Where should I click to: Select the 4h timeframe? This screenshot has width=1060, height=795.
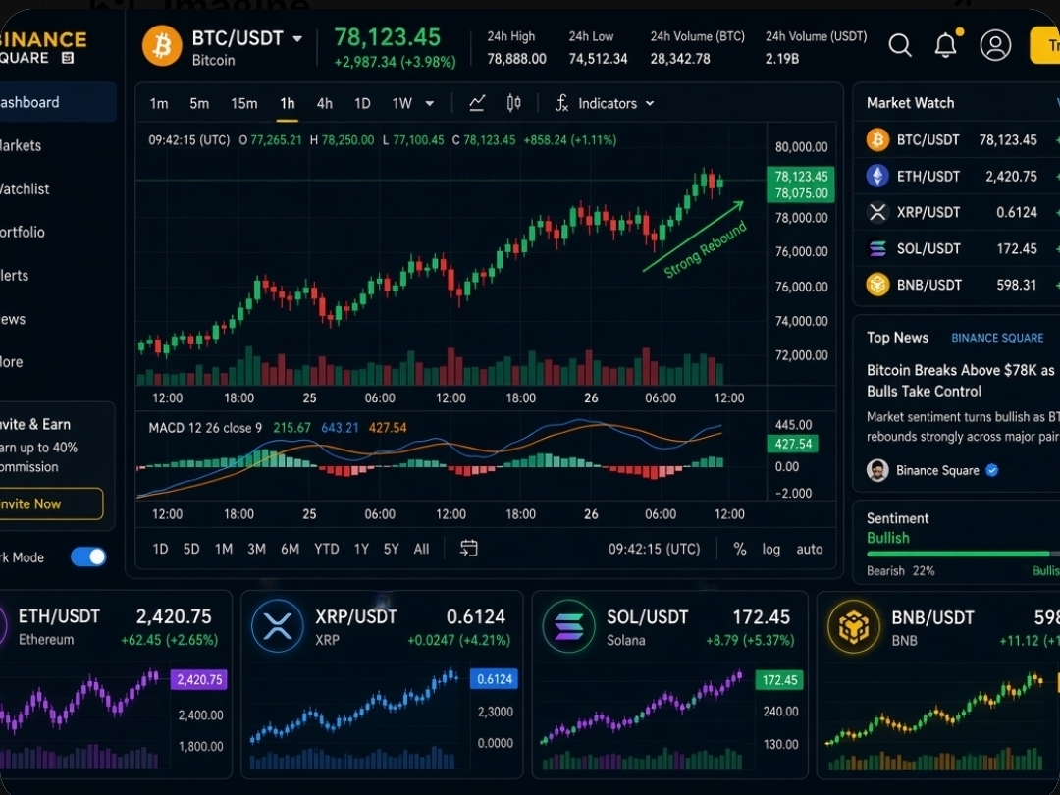325,103
